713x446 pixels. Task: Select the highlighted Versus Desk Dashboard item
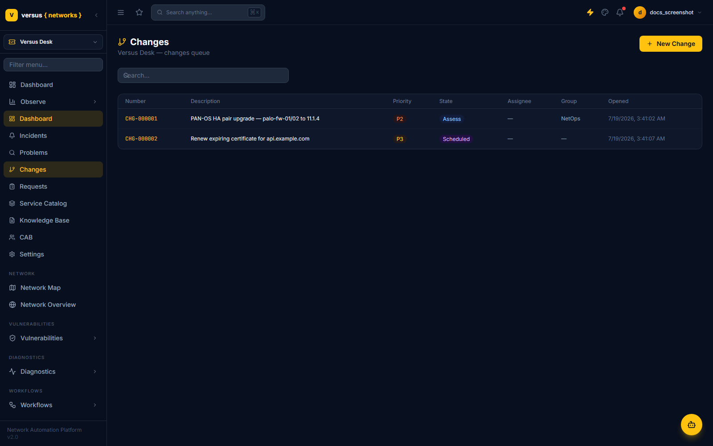click(53, 119)
